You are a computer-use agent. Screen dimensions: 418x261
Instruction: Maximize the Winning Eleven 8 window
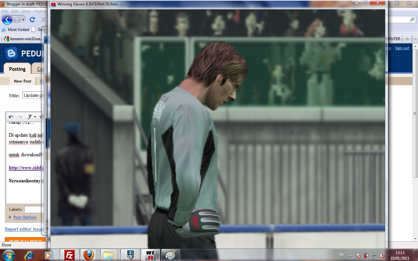tap(365, 3)
